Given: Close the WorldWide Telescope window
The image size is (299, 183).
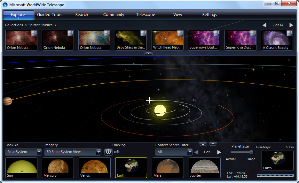Looking at the screenshot, I should click(x=289, y=4).
